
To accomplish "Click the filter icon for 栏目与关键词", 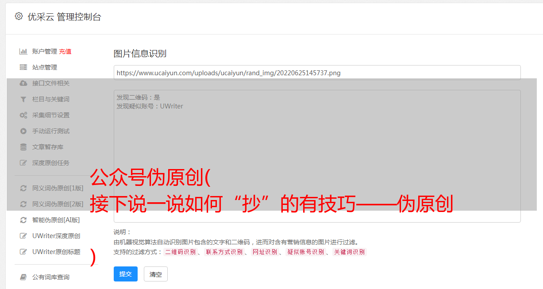I will (x=23, y=99).
